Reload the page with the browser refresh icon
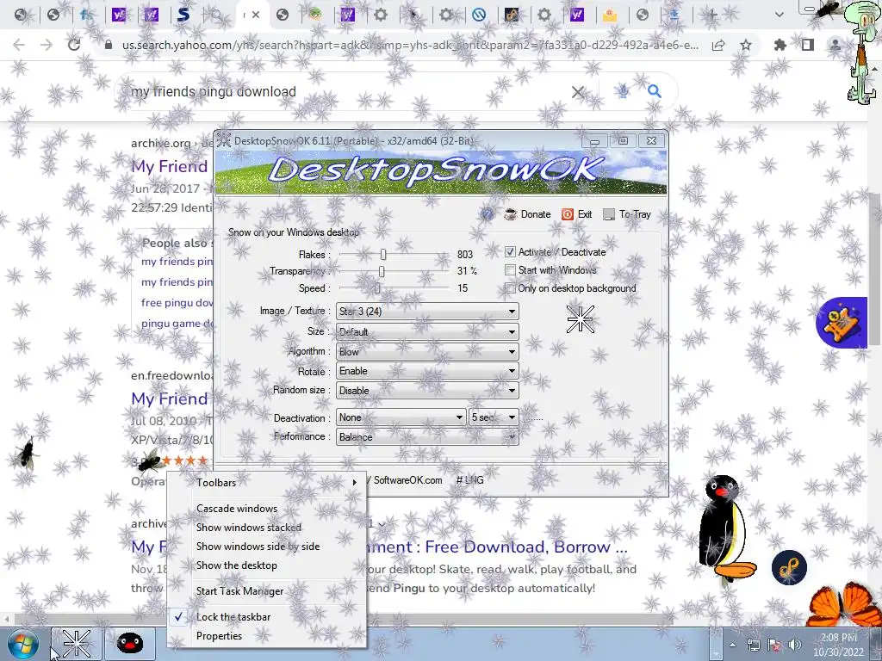The height and width of the screenshot is (661, 882). point(74,45)
